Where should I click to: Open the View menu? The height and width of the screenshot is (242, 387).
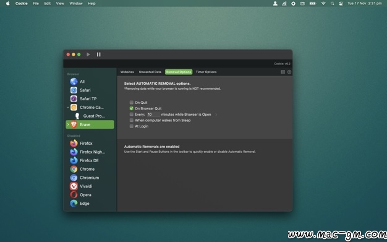click(60, 4)
